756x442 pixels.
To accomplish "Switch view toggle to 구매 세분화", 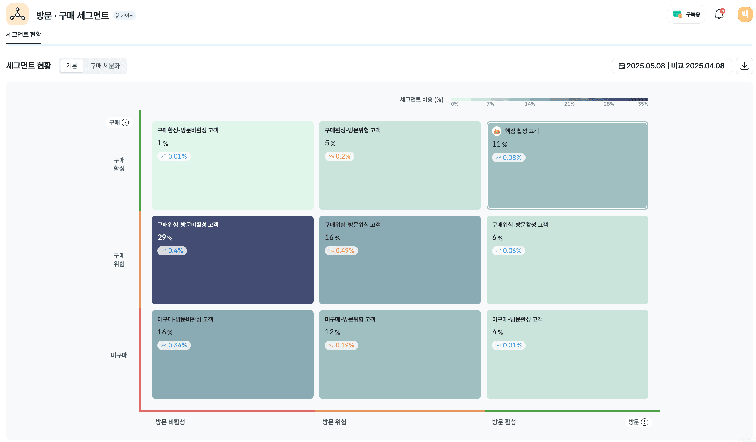I will coord(105,66).
